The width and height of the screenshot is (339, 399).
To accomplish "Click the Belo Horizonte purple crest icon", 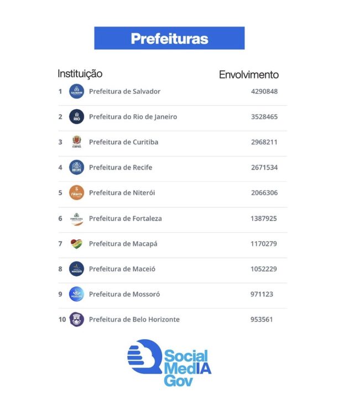I will pos(76,319).
